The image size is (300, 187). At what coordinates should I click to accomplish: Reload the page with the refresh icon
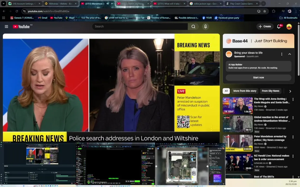pyautogui.click(x=17, y=11)
